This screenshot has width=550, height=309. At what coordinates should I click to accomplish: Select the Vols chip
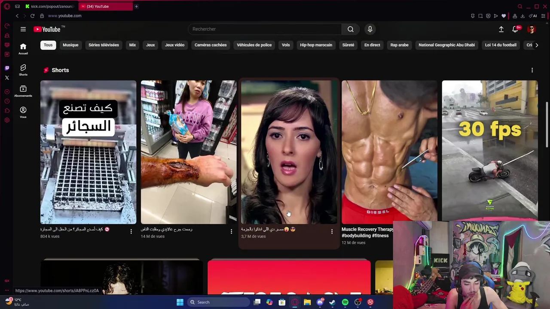(x=286, y=45)
